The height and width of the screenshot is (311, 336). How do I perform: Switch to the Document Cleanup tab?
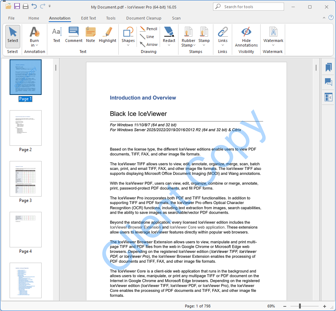click(144, 18)
